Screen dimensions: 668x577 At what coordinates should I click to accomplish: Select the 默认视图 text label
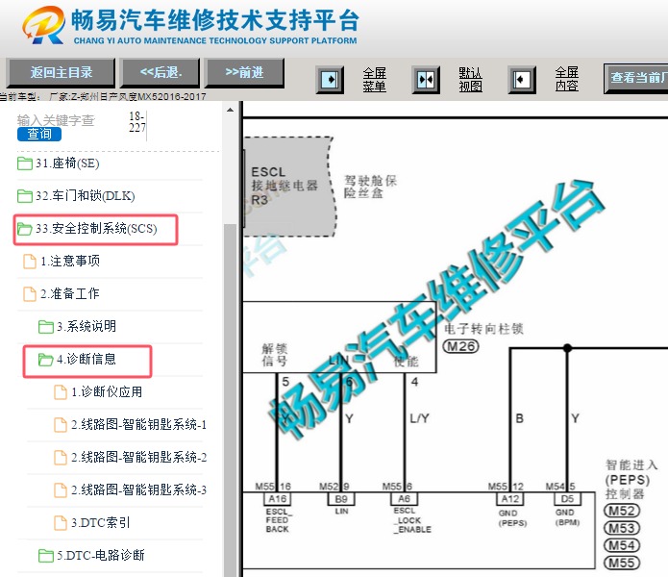(470, 80)
